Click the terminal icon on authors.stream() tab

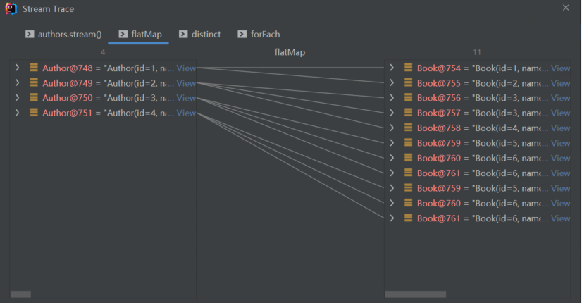tap(30, 34)
